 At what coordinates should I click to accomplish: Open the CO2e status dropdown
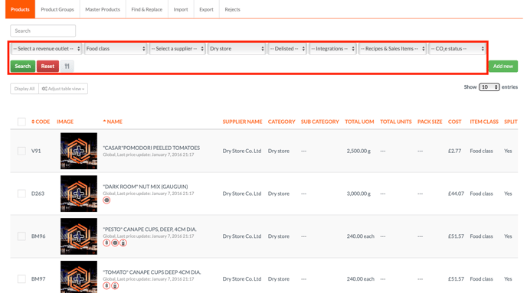457,49
